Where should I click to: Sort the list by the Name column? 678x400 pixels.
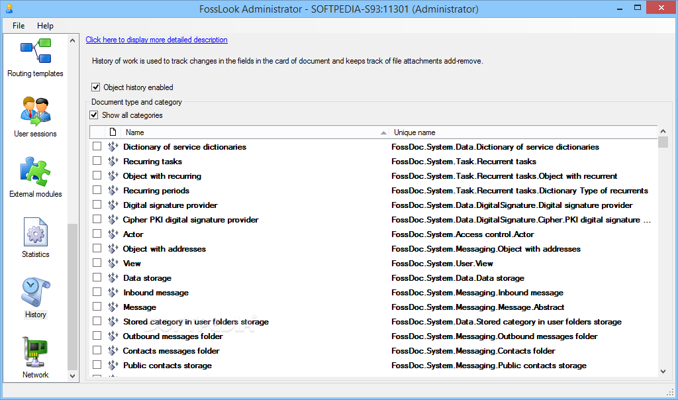(252, 132)
